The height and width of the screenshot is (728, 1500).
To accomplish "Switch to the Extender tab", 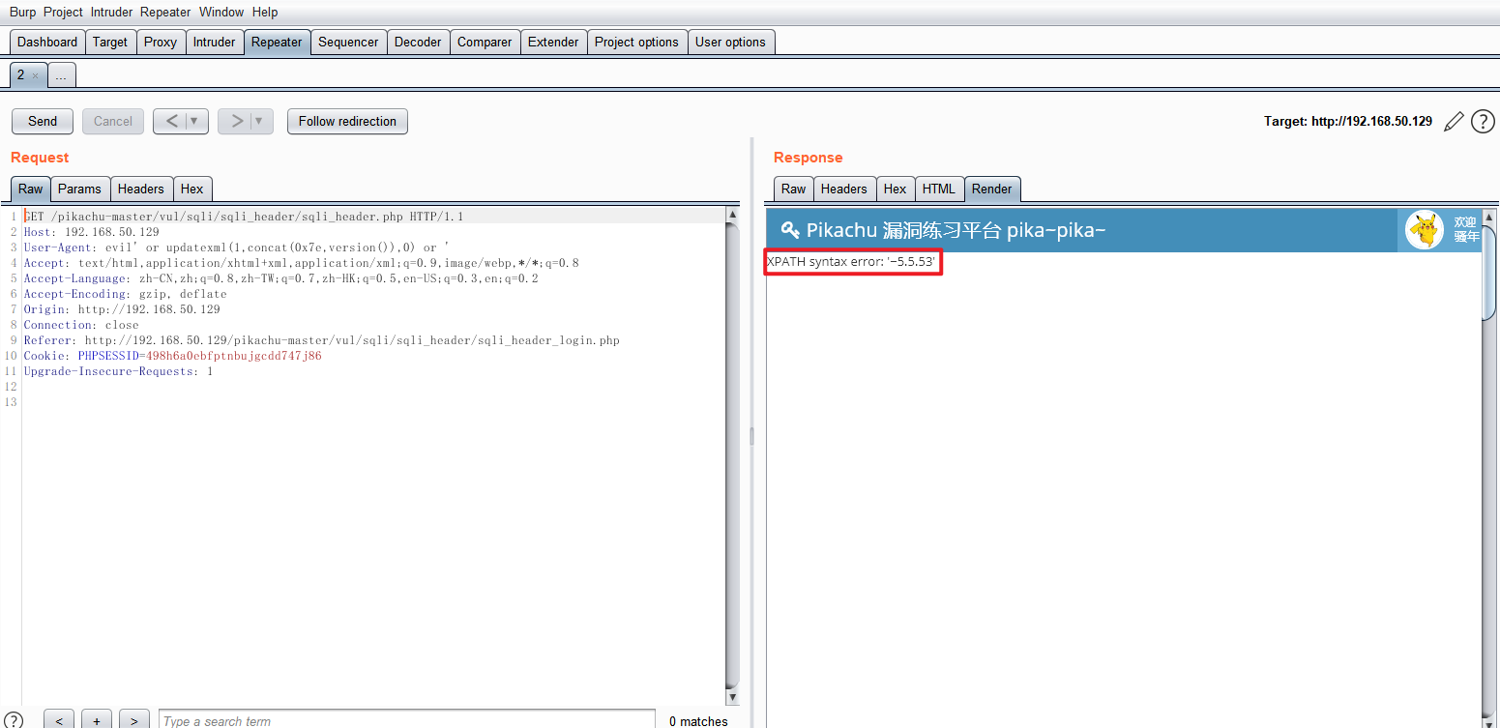I will [x=553, y=43].
